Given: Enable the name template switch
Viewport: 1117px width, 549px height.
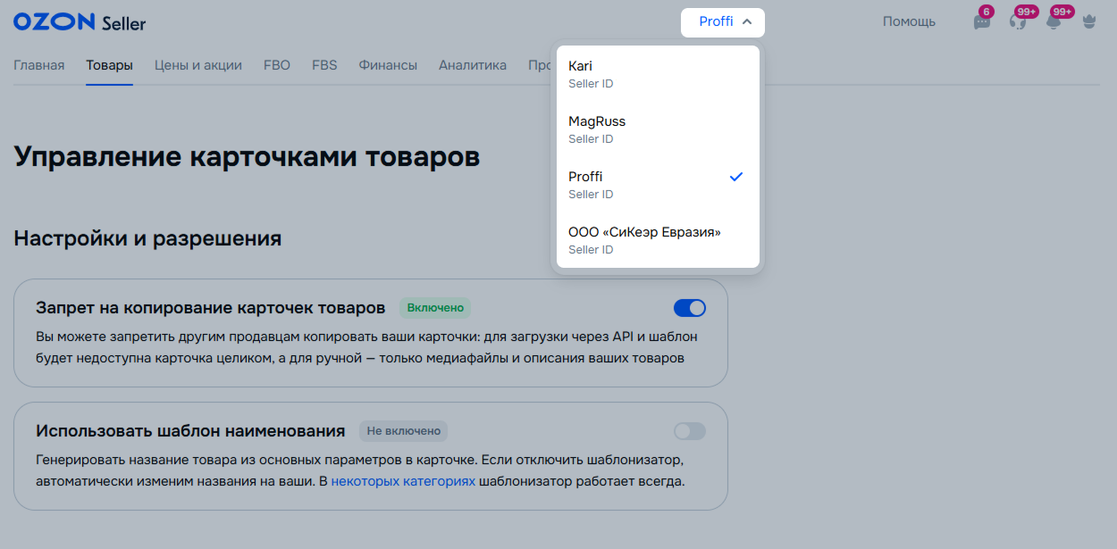Looking at the screenshot, I should 690,431.
